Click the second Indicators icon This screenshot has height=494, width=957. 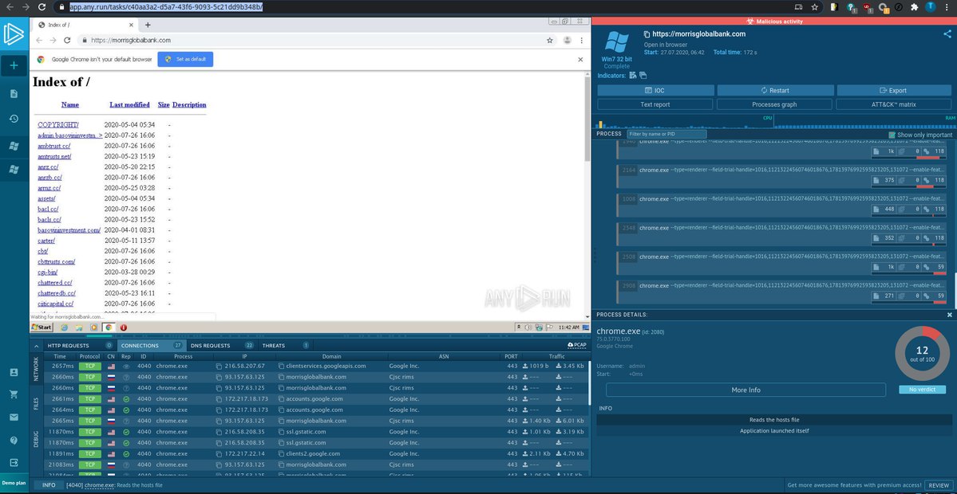click(643, 76)
